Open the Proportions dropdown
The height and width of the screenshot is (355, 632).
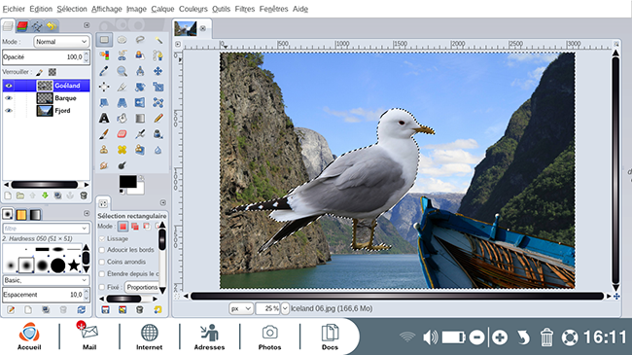141,287
